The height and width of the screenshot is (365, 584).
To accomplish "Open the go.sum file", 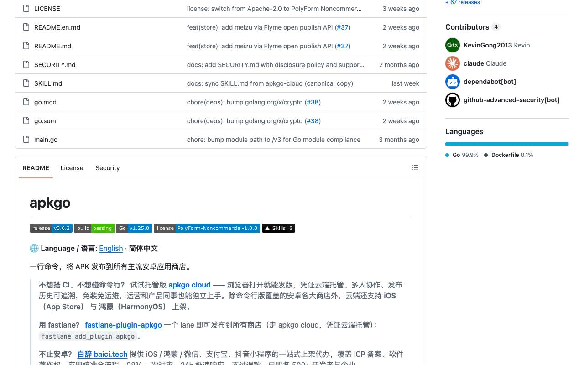I will point(45,121).
